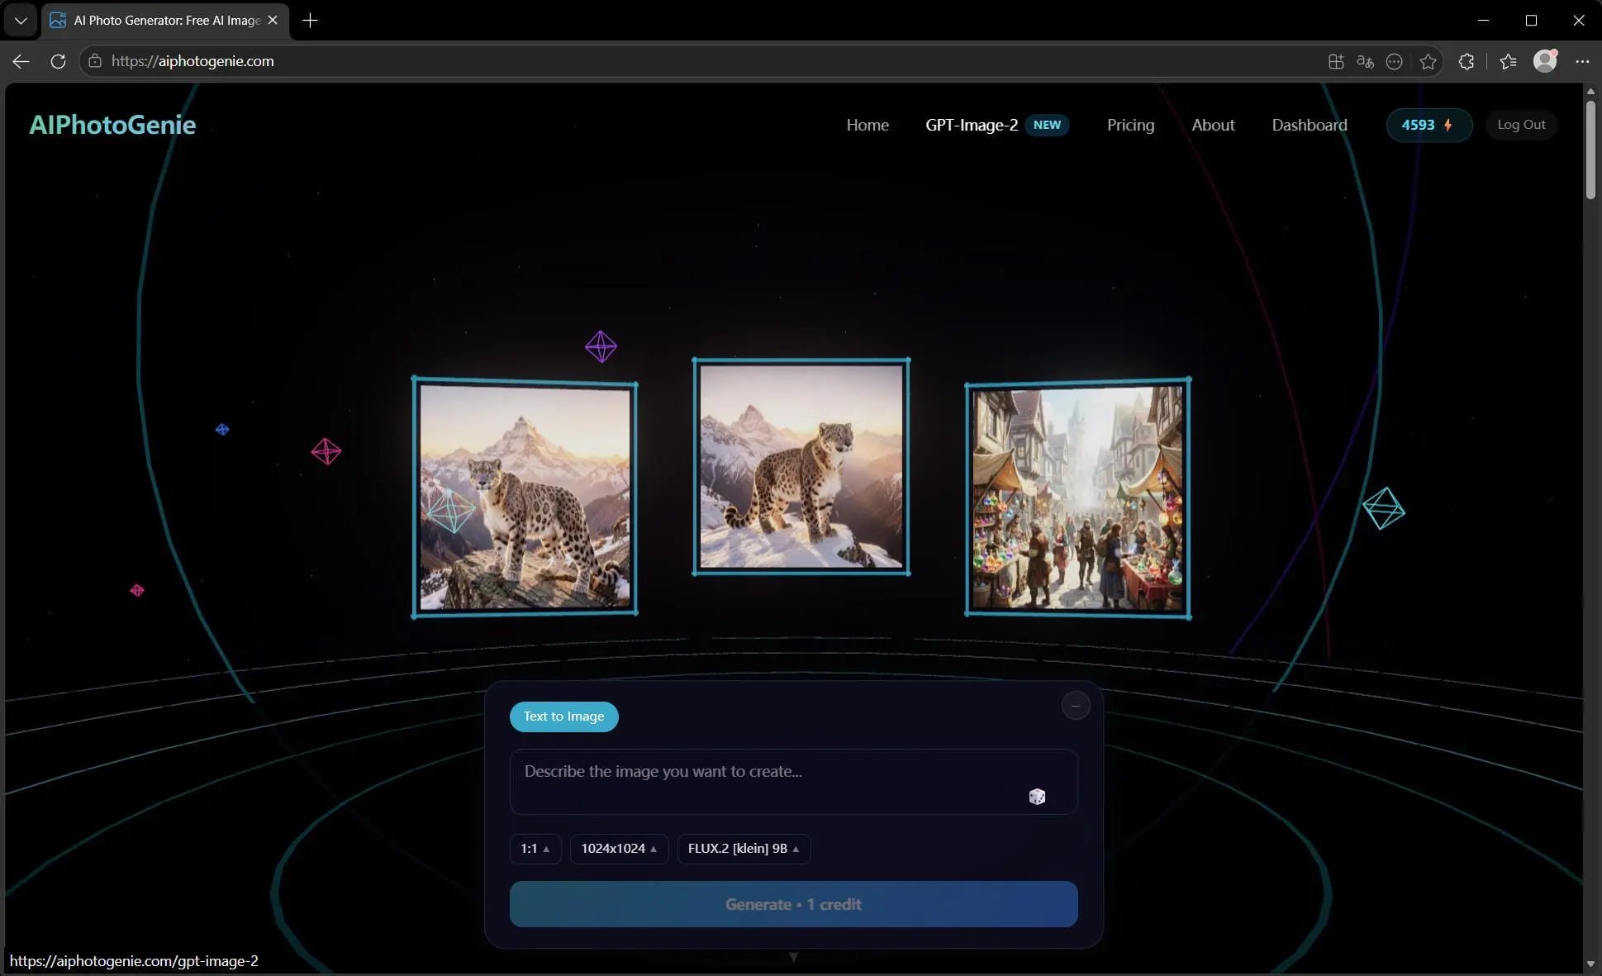Click the translate page icon
Viewport: 1602px width, 976px height.
click(x=1365, y=61)
